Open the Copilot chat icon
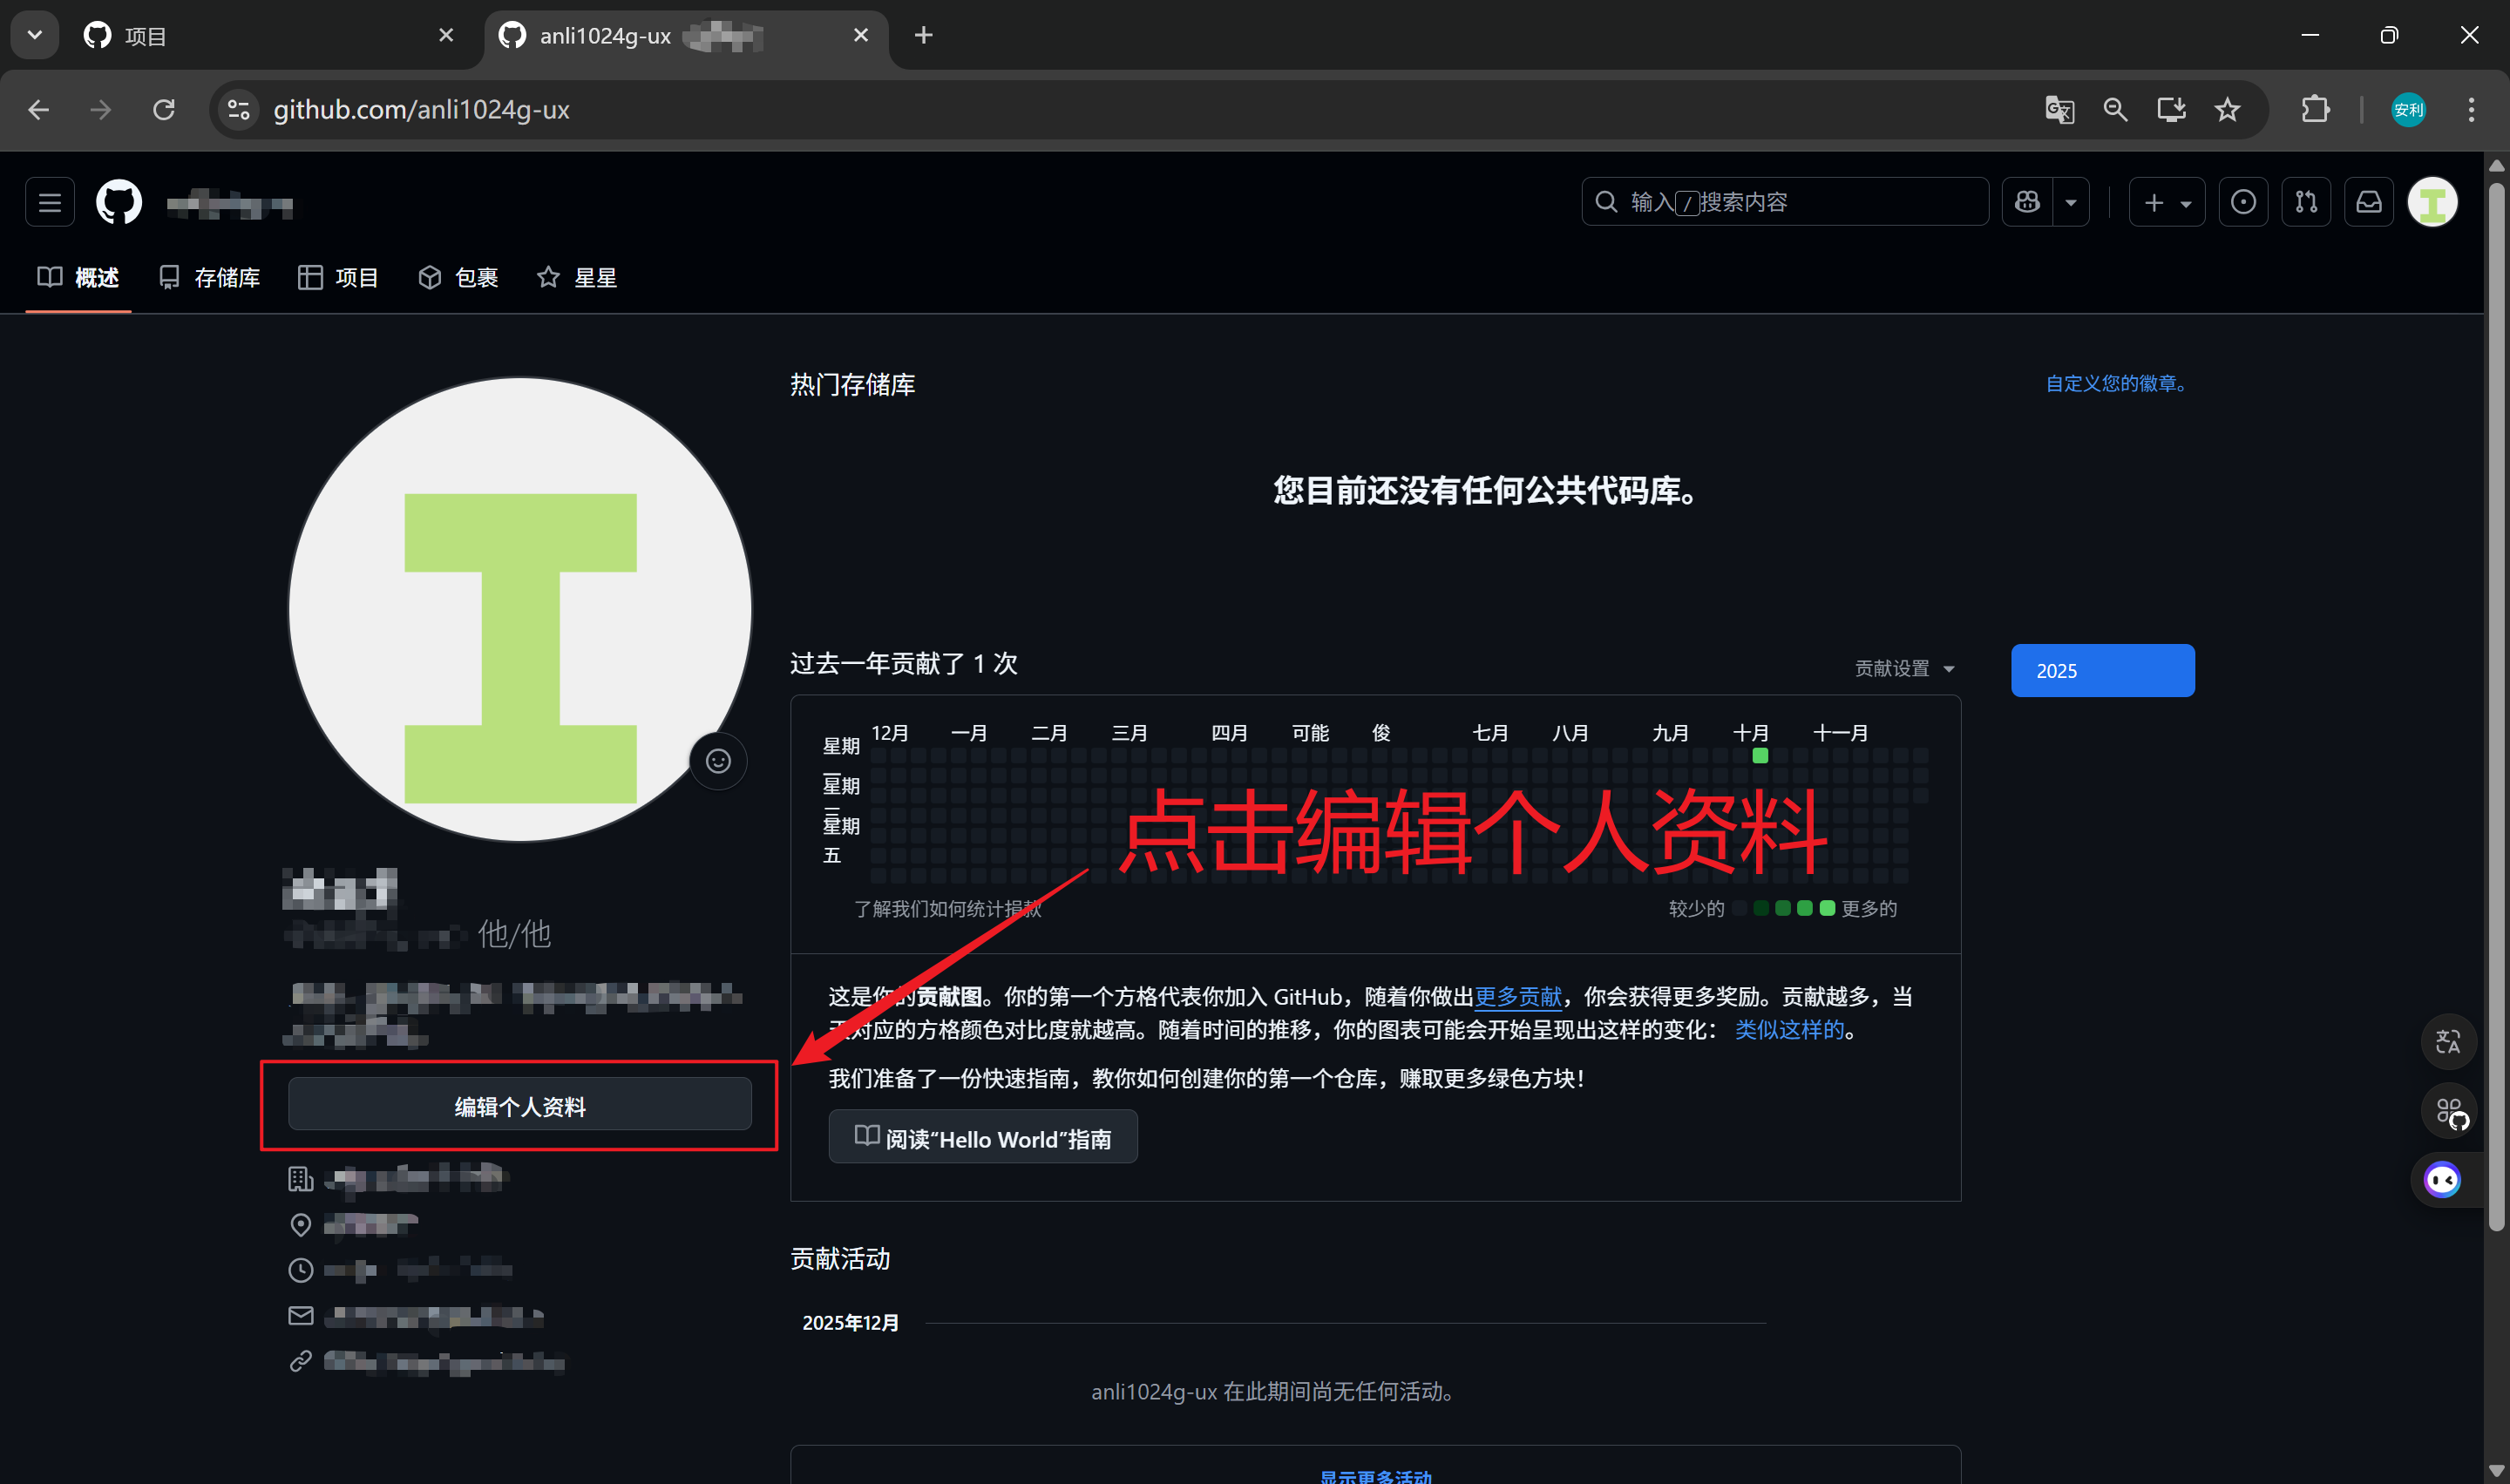This screenshot has width=2510, height=1484. (2027, 203)
